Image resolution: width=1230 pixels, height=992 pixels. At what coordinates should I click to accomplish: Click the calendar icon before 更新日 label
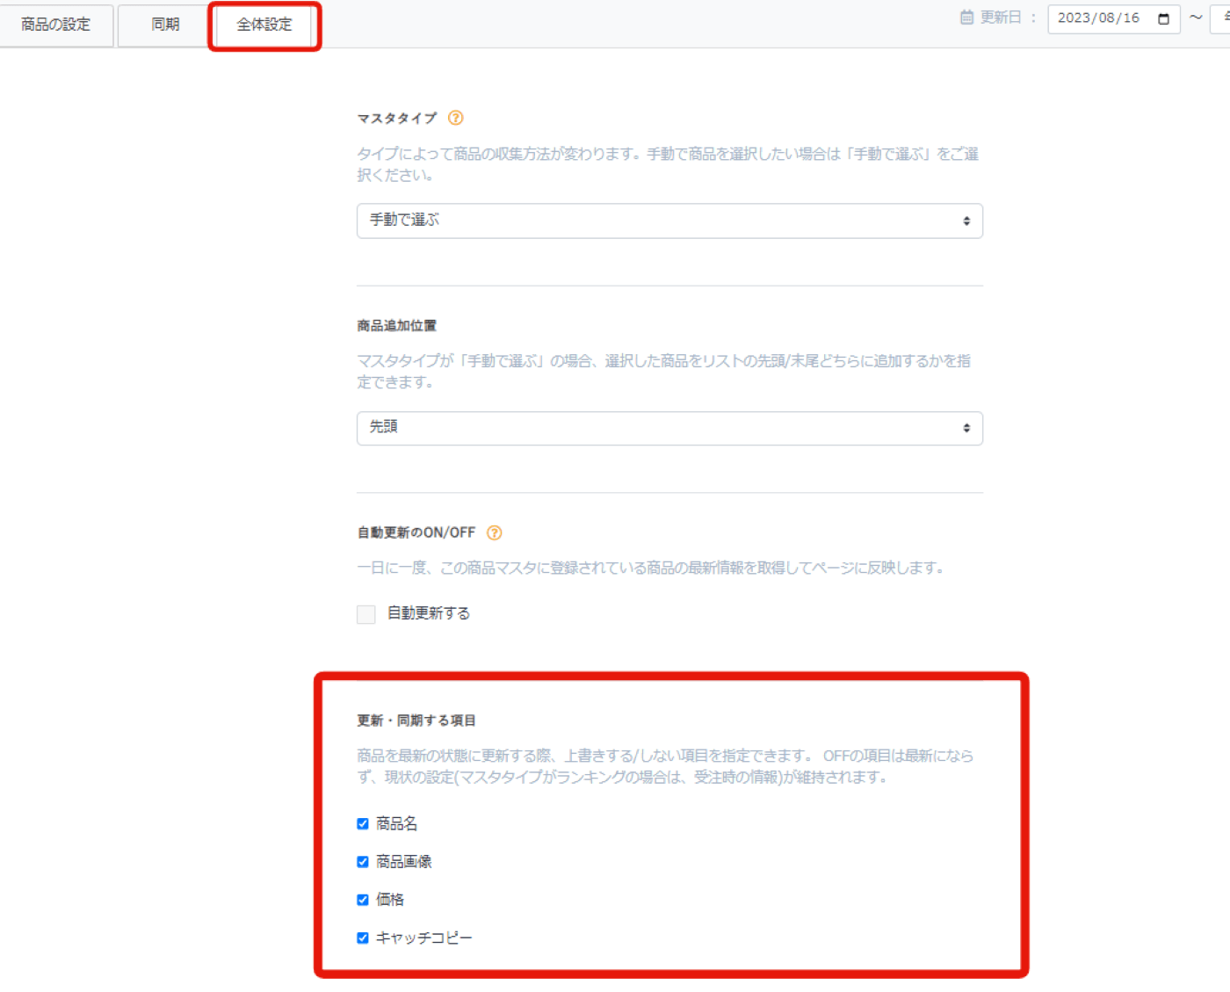[966, 18]
